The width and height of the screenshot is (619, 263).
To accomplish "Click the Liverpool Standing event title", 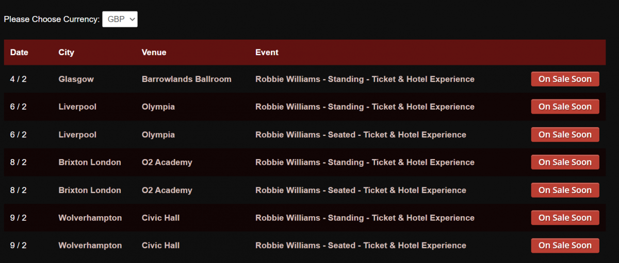I will pyautogui.click(x=365, y=107).
